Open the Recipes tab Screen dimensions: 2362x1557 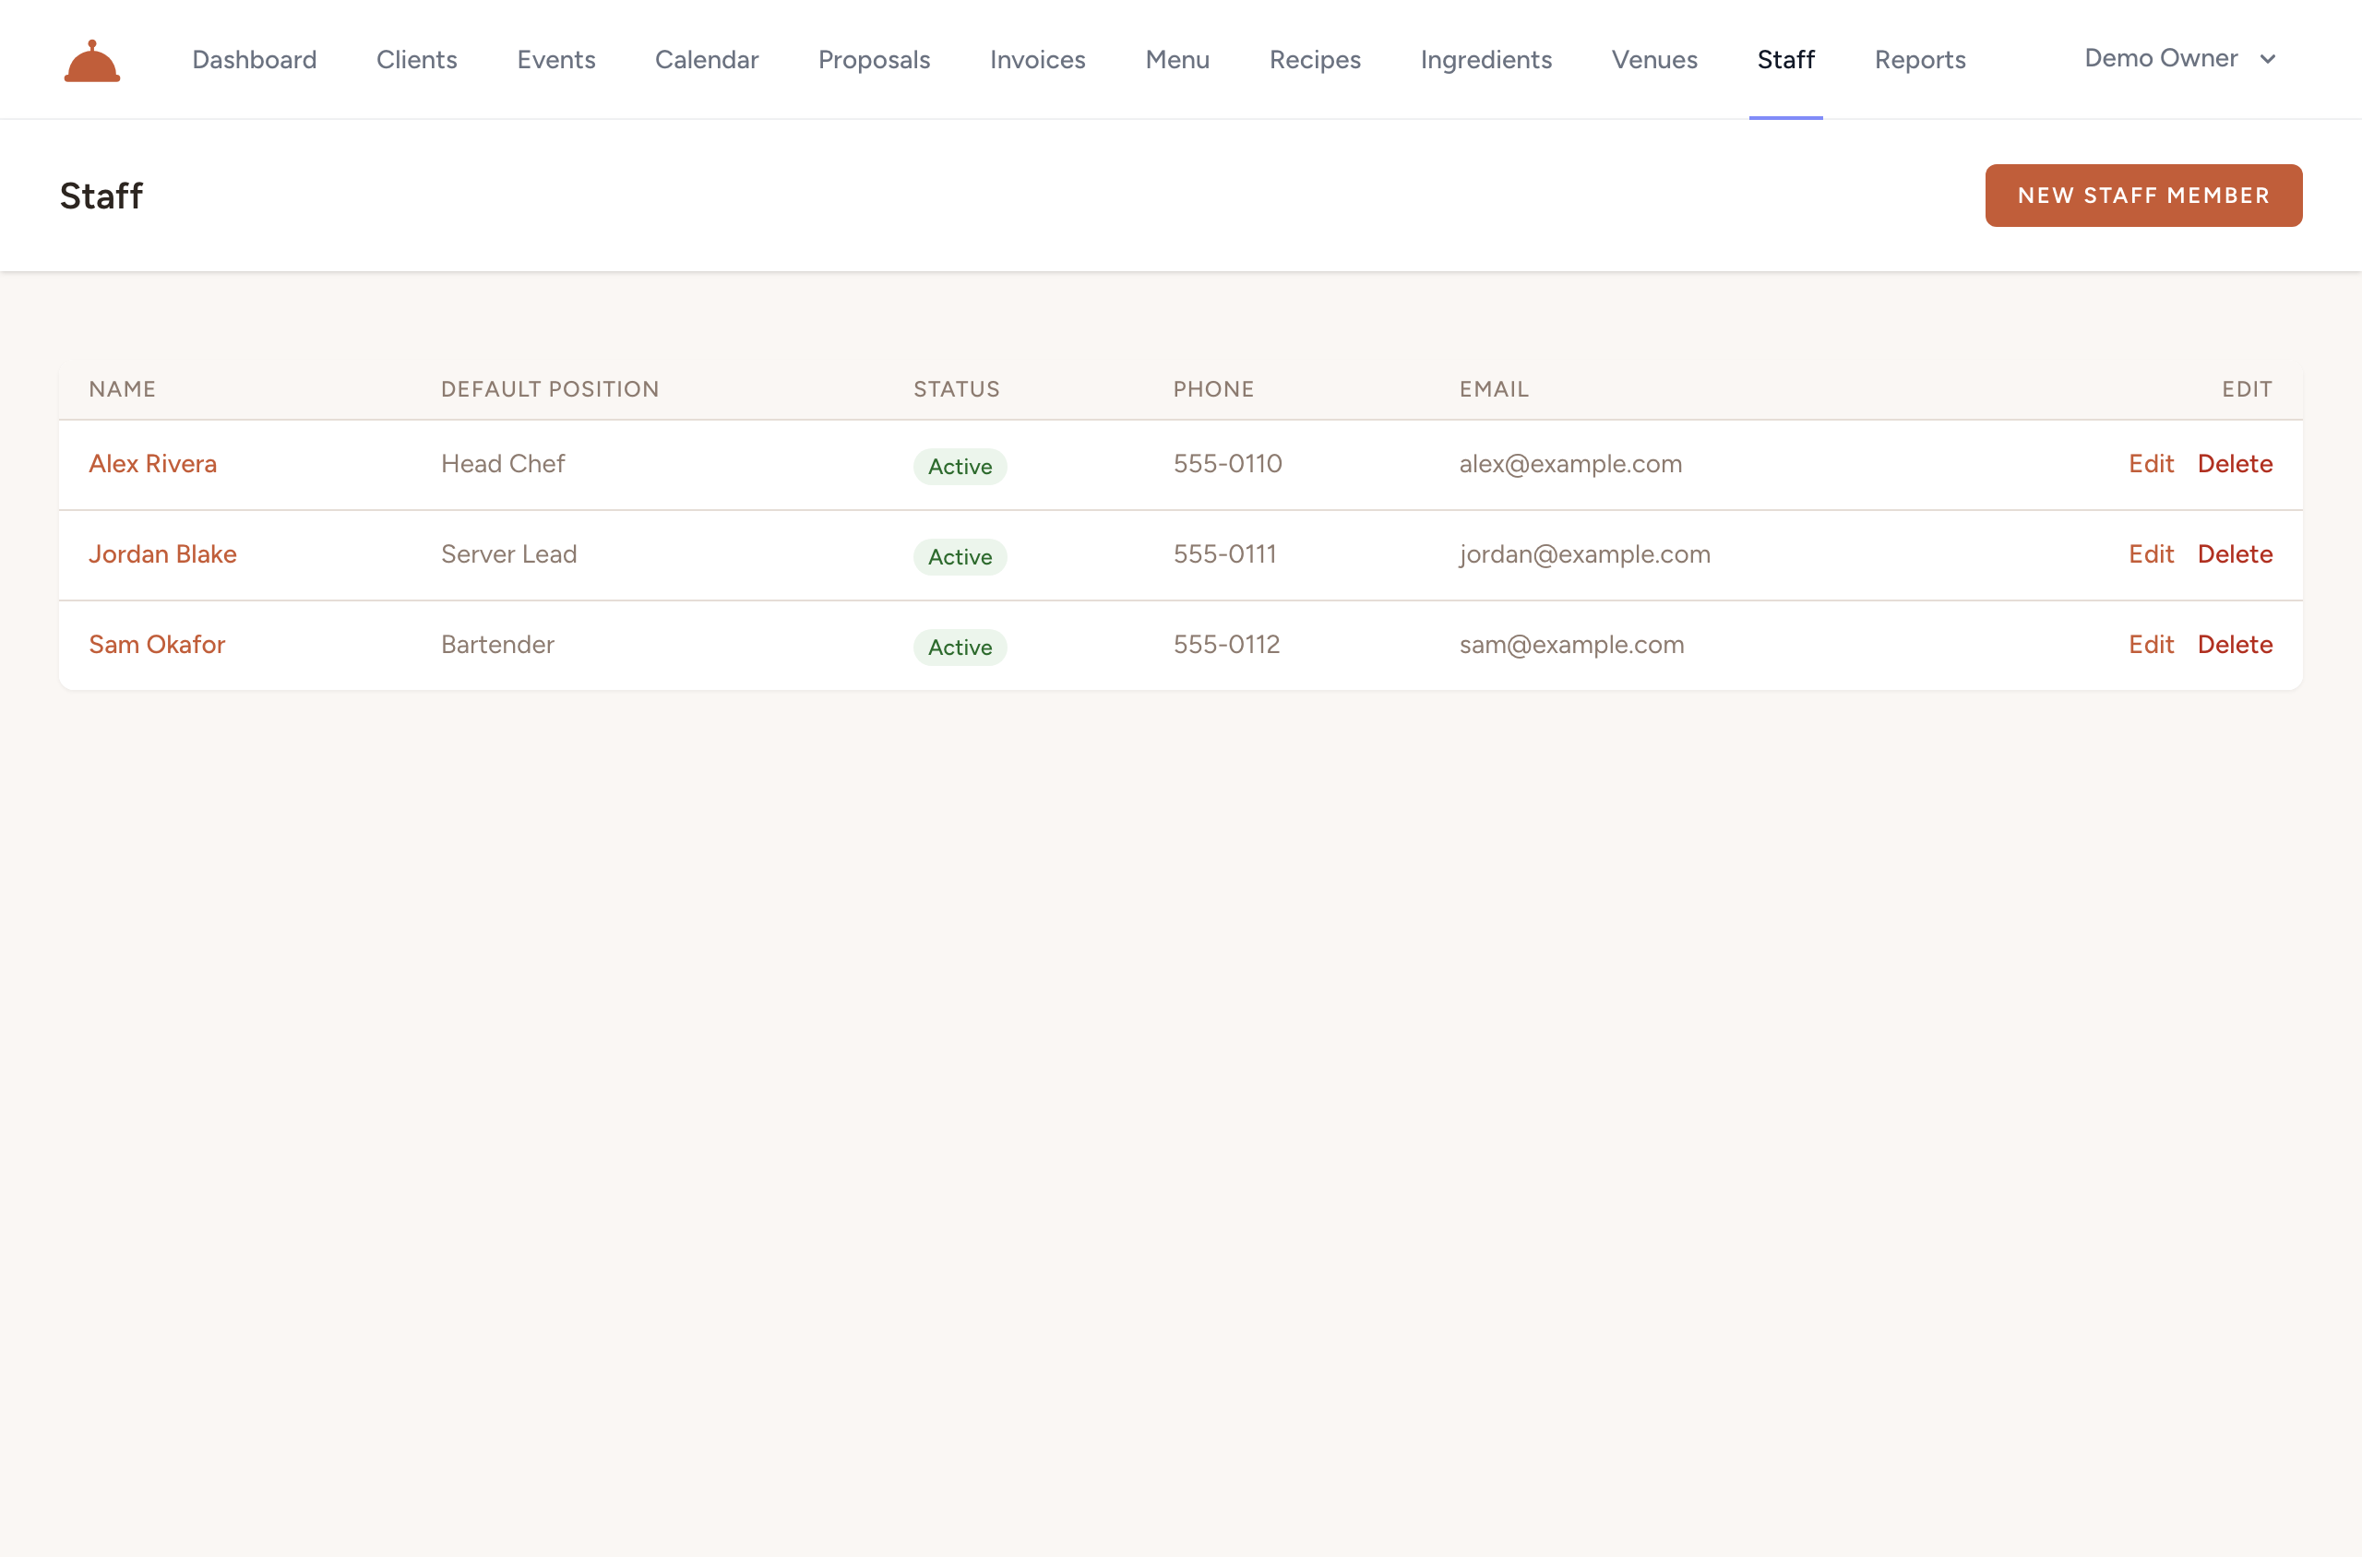[1314, 60]
